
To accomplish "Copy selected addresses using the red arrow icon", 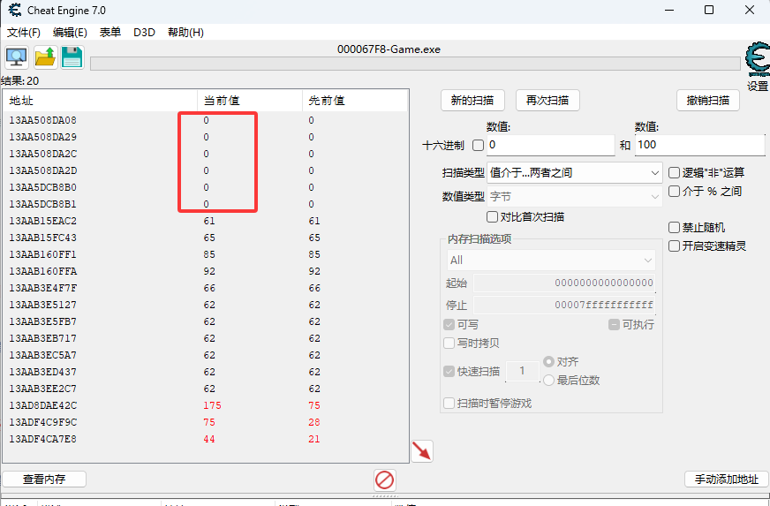I will coord(422,451).
